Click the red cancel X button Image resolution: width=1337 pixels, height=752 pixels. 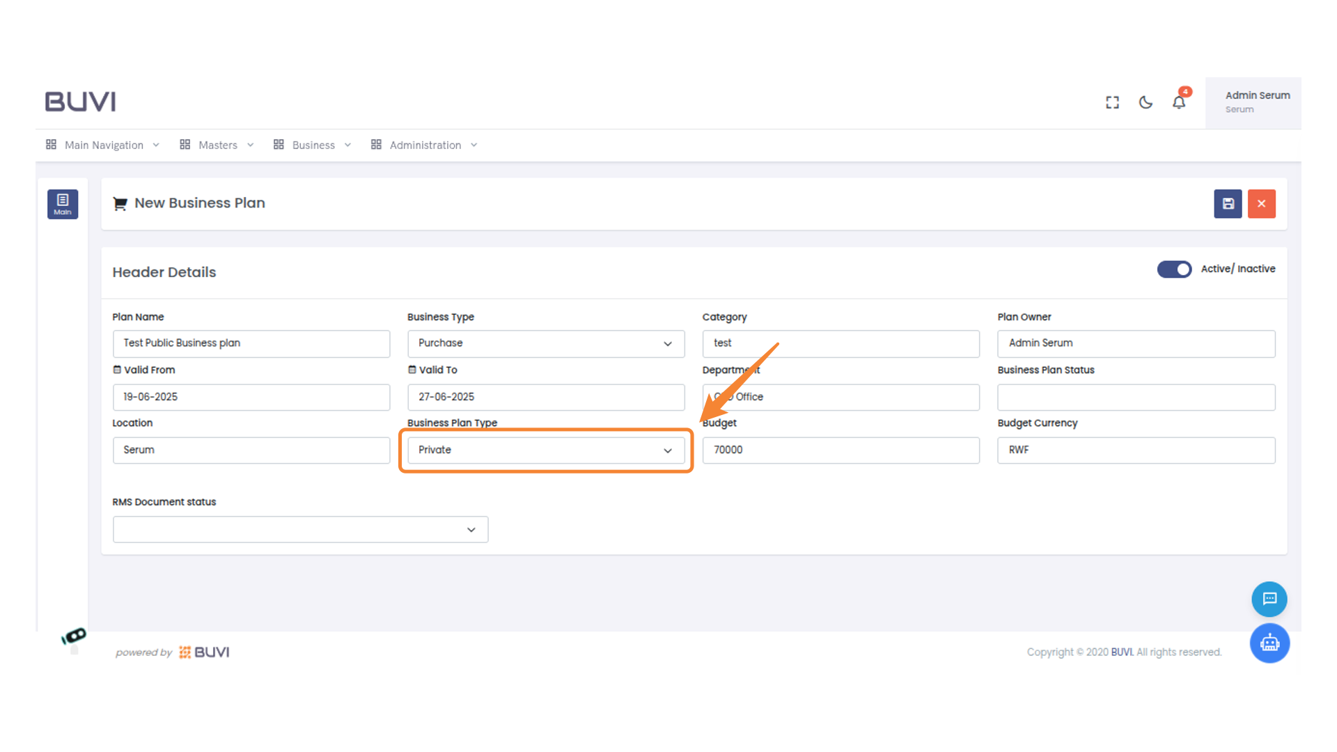coord(1261,204)
